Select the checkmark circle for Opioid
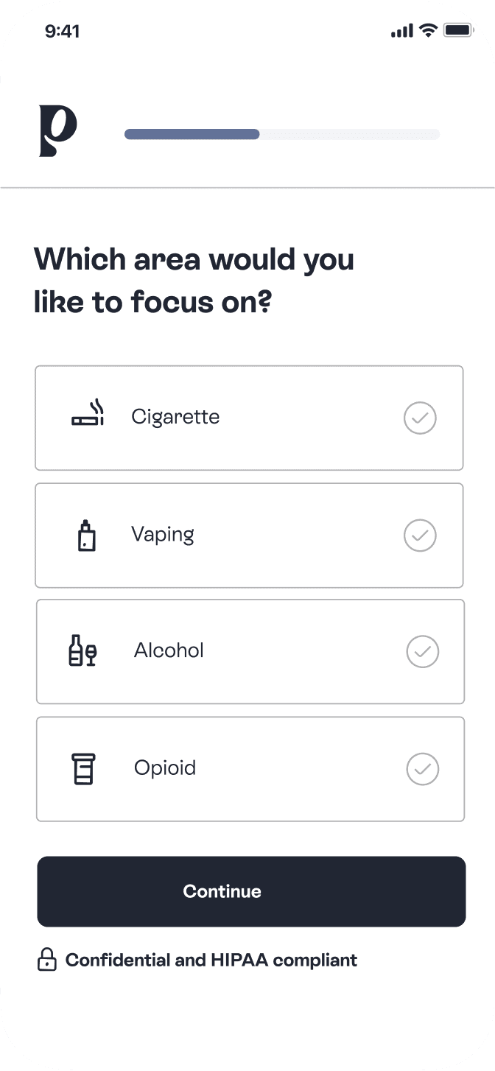495x1071 pixels. pos(422,768)
